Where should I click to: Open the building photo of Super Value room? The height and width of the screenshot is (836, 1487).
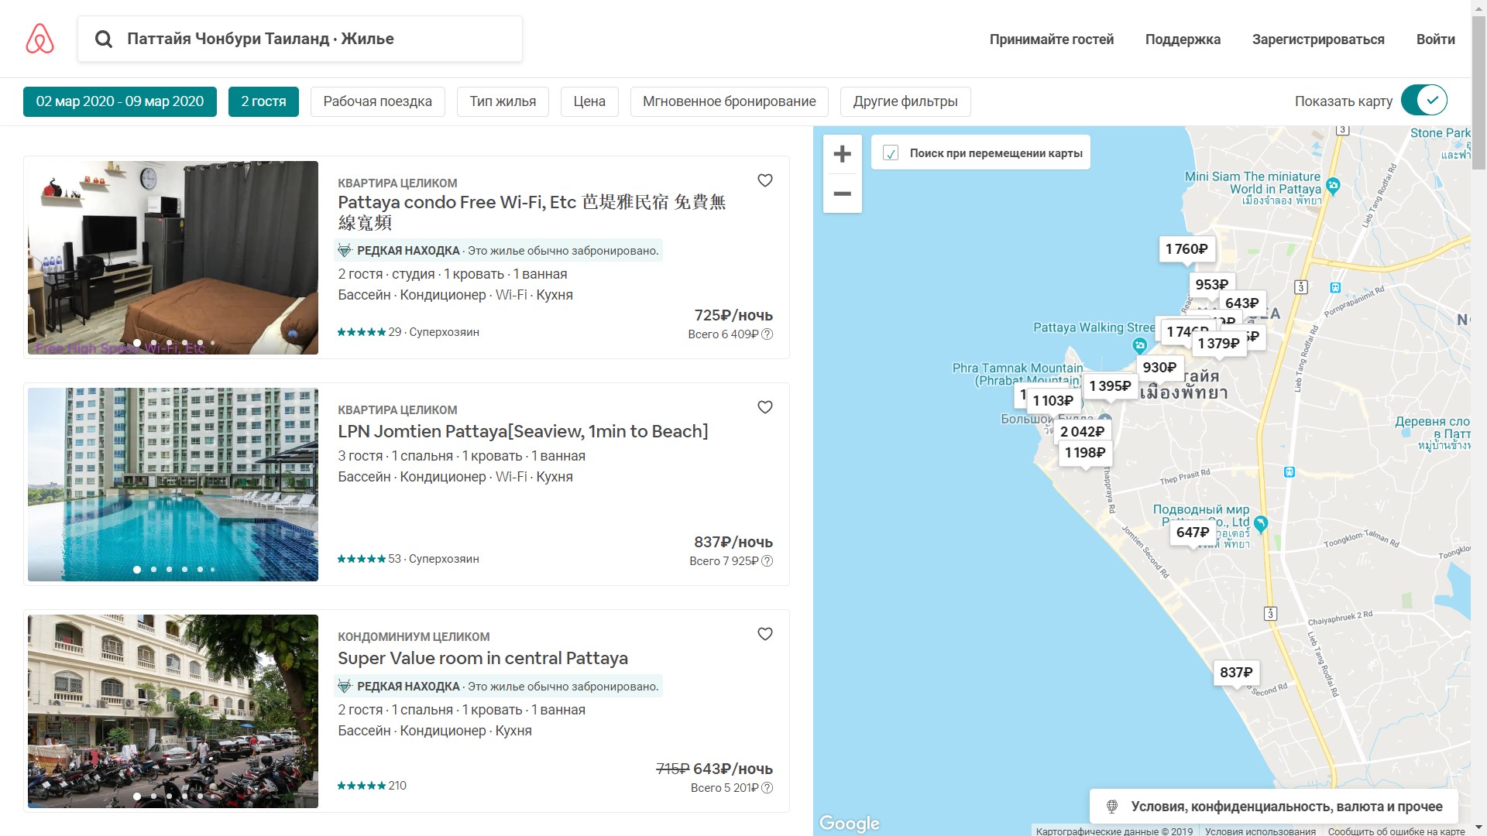[x=173, y=711]
